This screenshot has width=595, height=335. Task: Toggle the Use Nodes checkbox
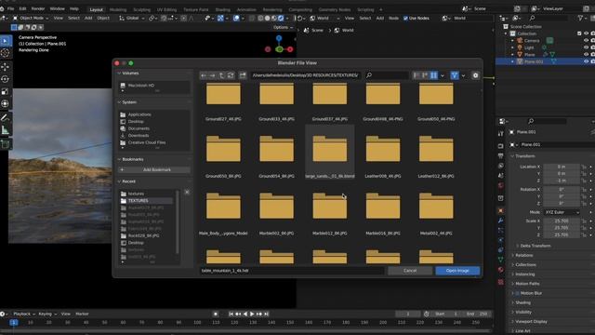(405, 18)
